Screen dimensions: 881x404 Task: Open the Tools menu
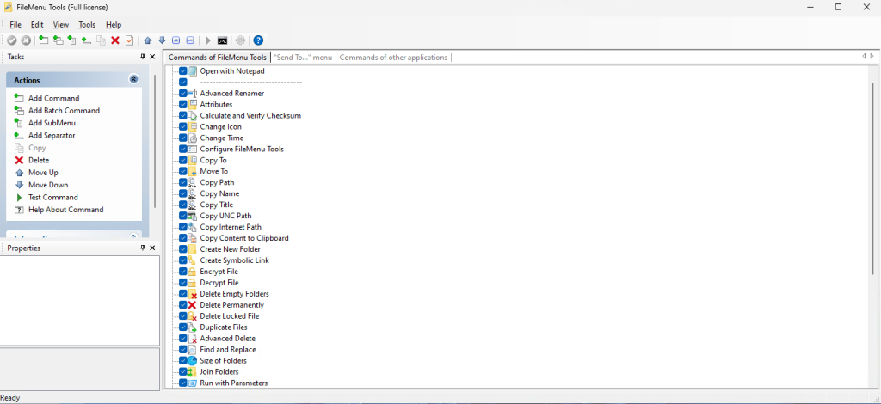click(x=87, y=25)
